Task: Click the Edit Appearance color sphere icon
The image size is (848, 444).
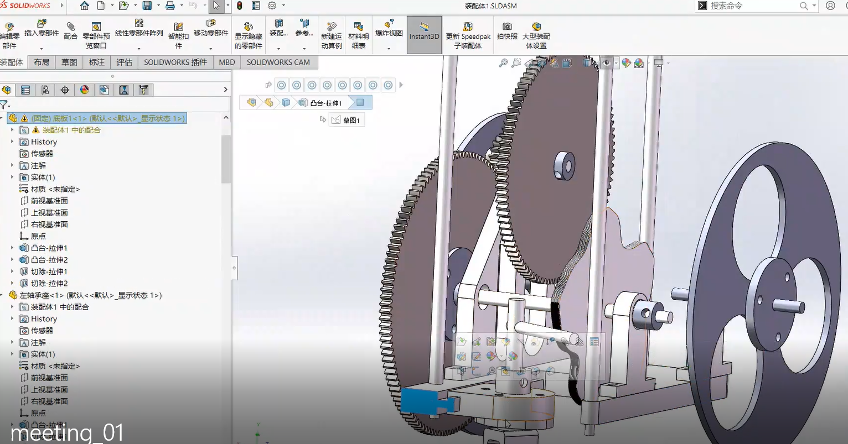Action: [626, 64]
